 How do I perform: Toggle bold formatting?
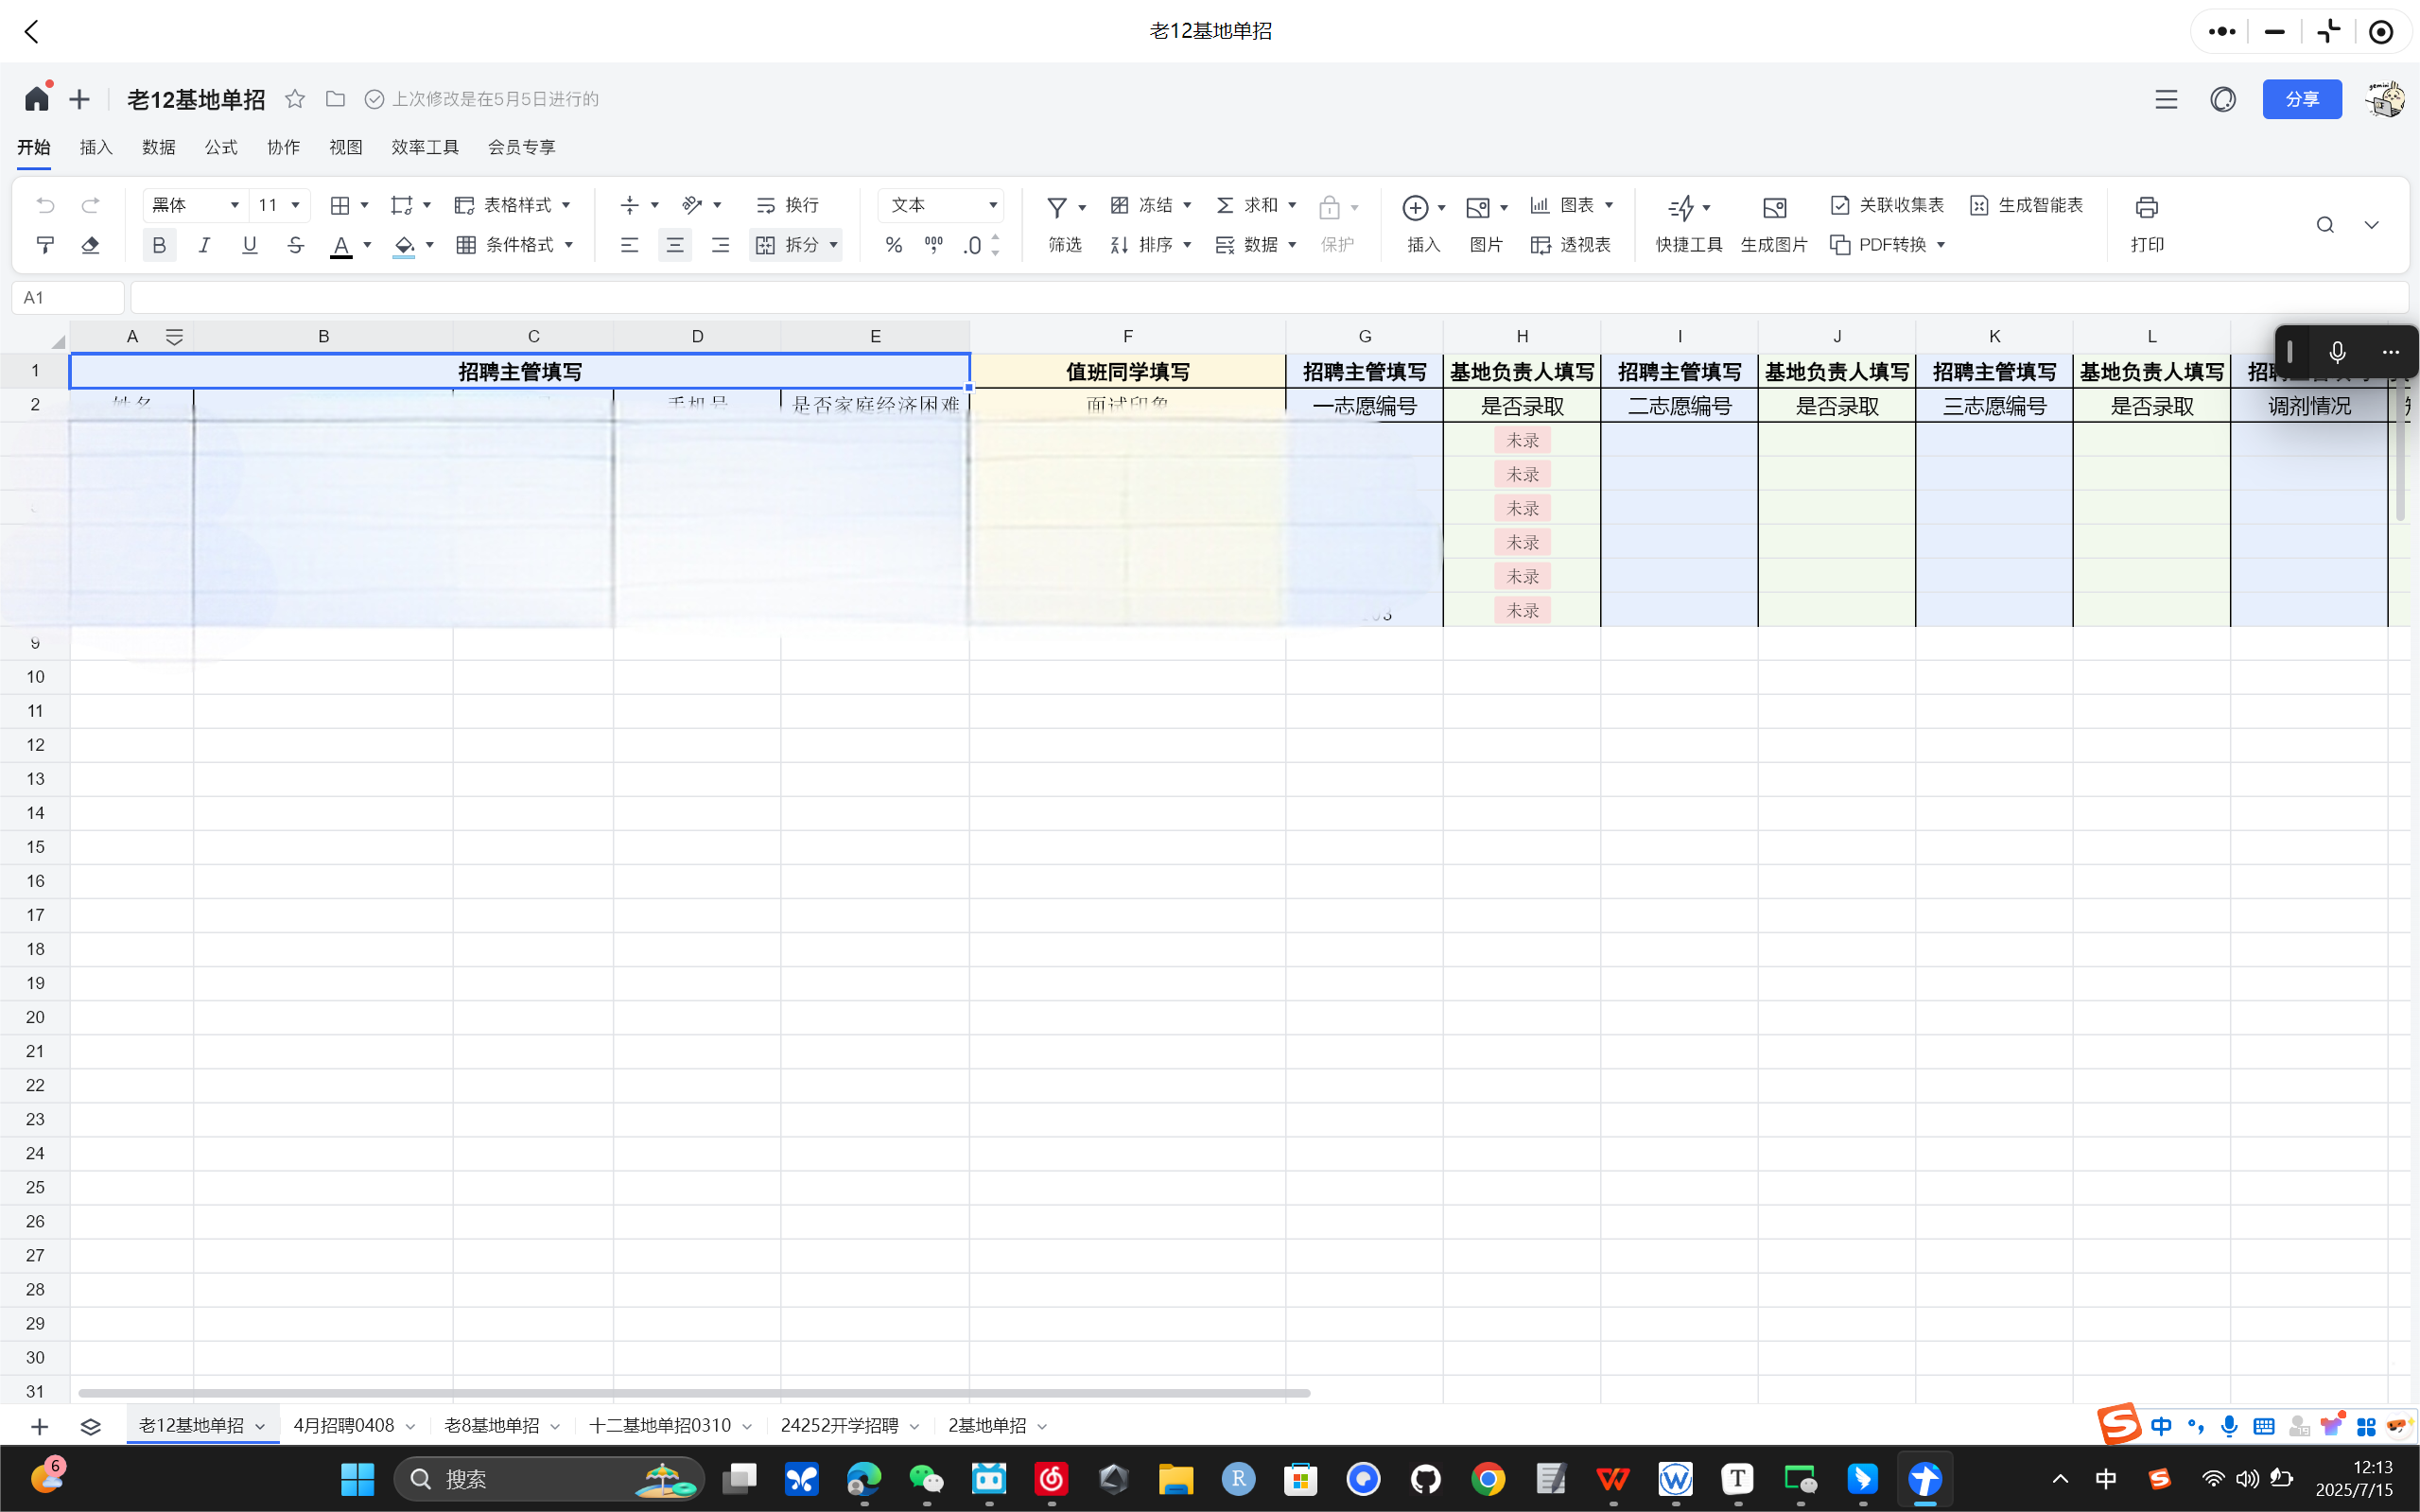click(x=159, y=245)
